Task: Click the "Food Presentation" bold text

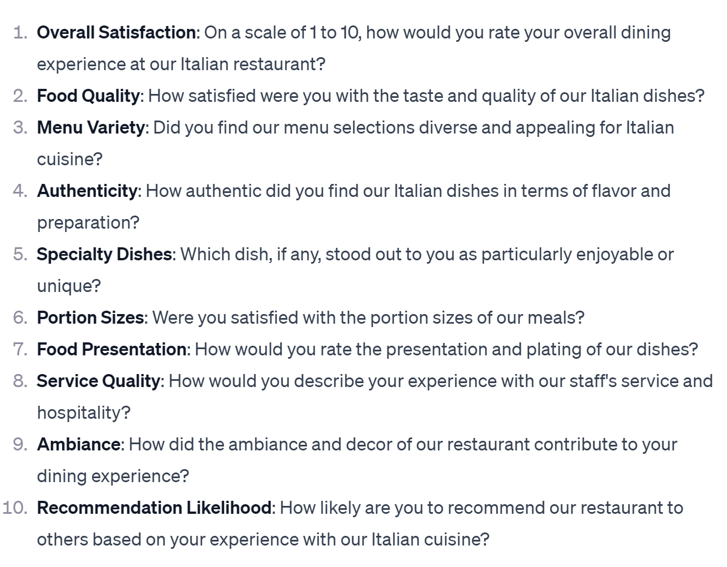Action: (x=111, y=350)
